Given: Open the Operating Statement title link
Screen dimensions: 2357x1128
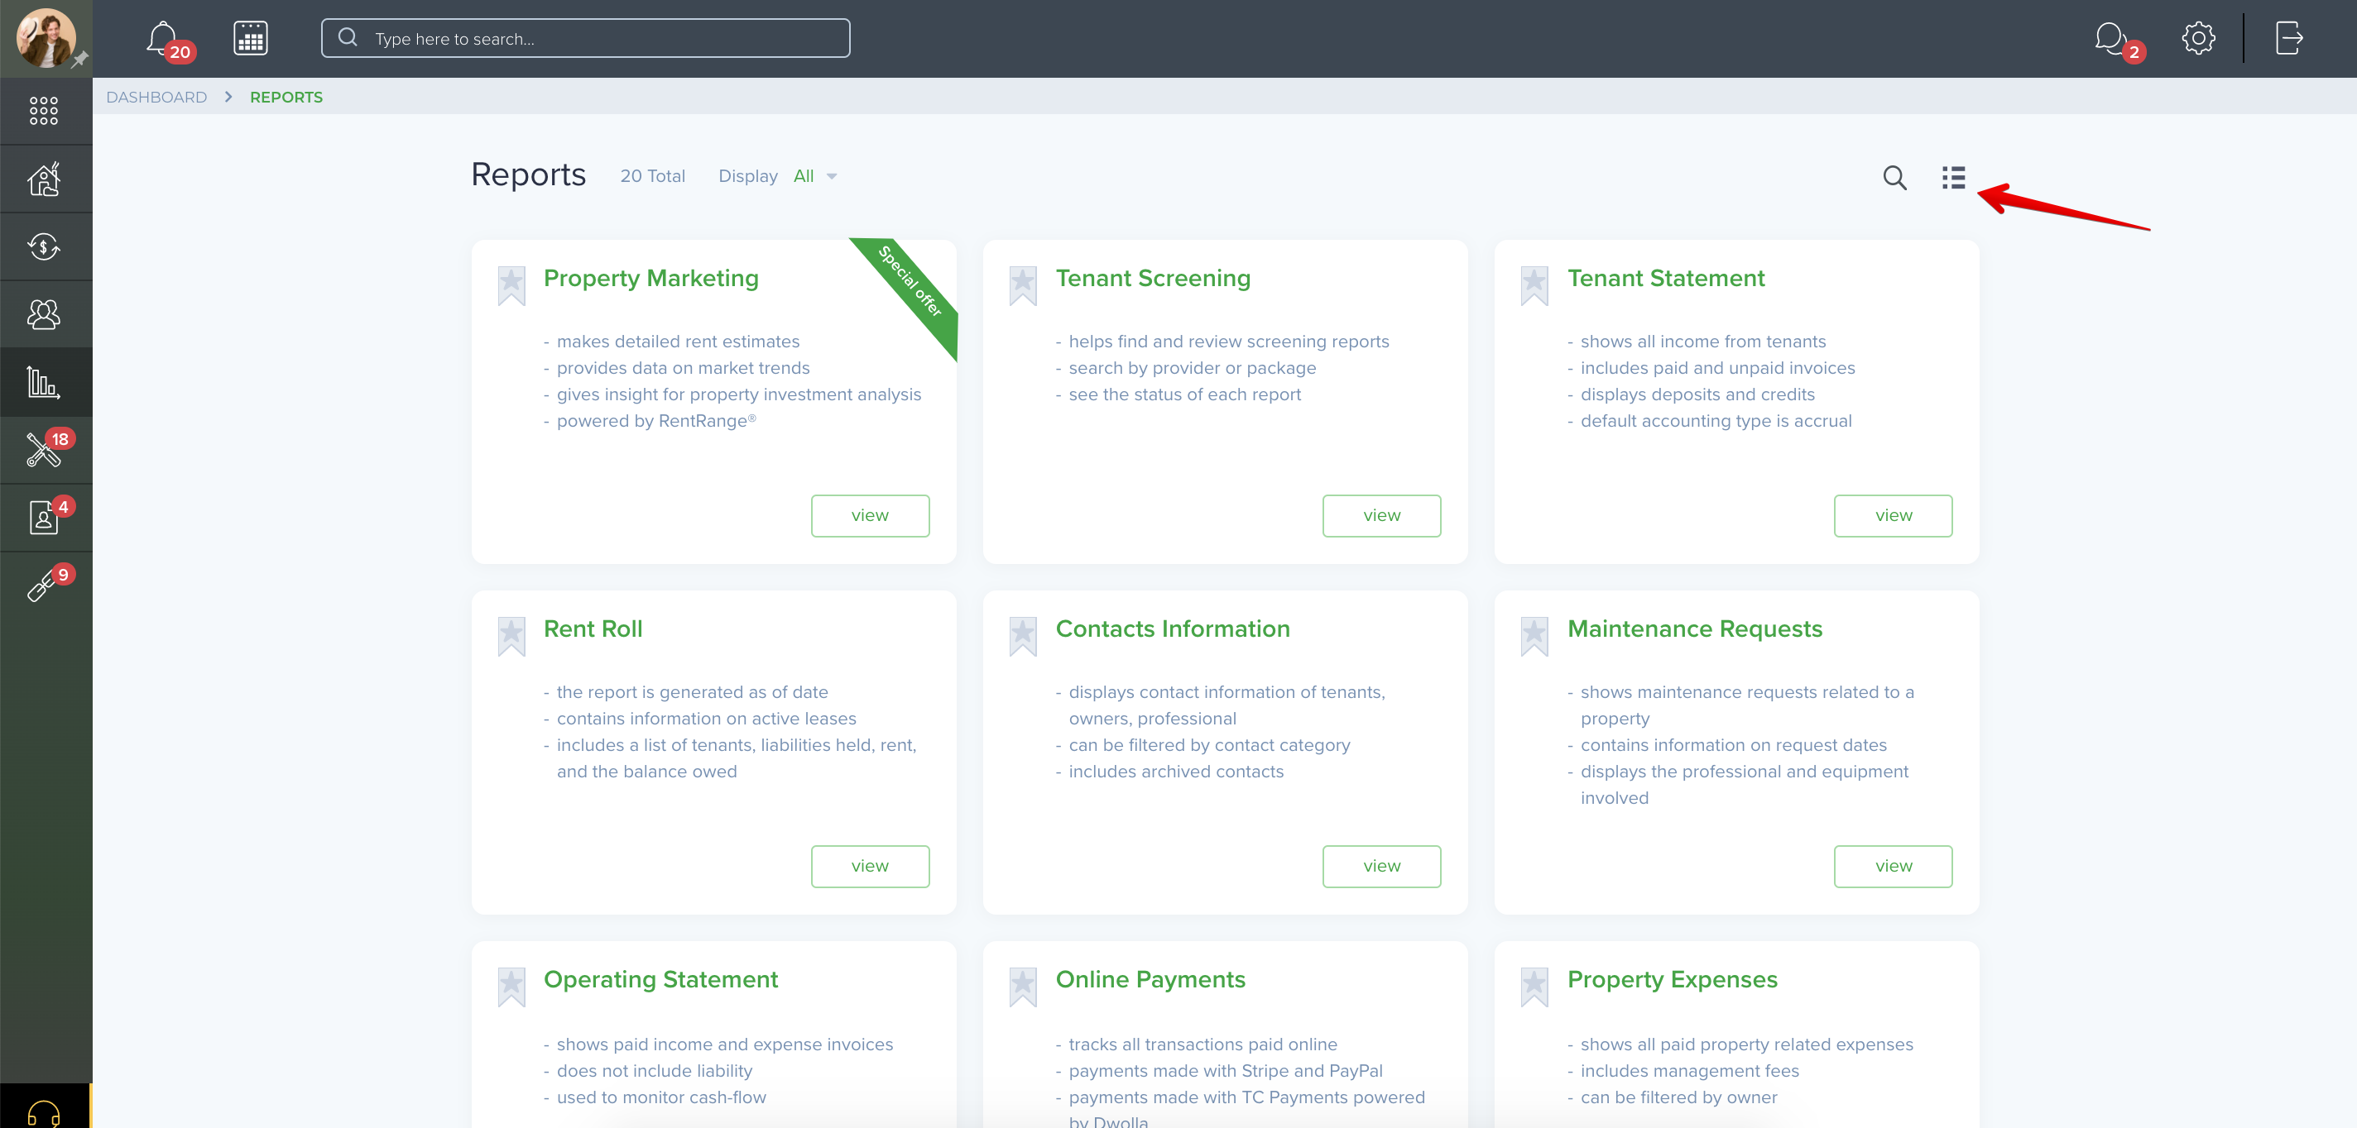Looking at the screenshot, I should click(660, 980).
